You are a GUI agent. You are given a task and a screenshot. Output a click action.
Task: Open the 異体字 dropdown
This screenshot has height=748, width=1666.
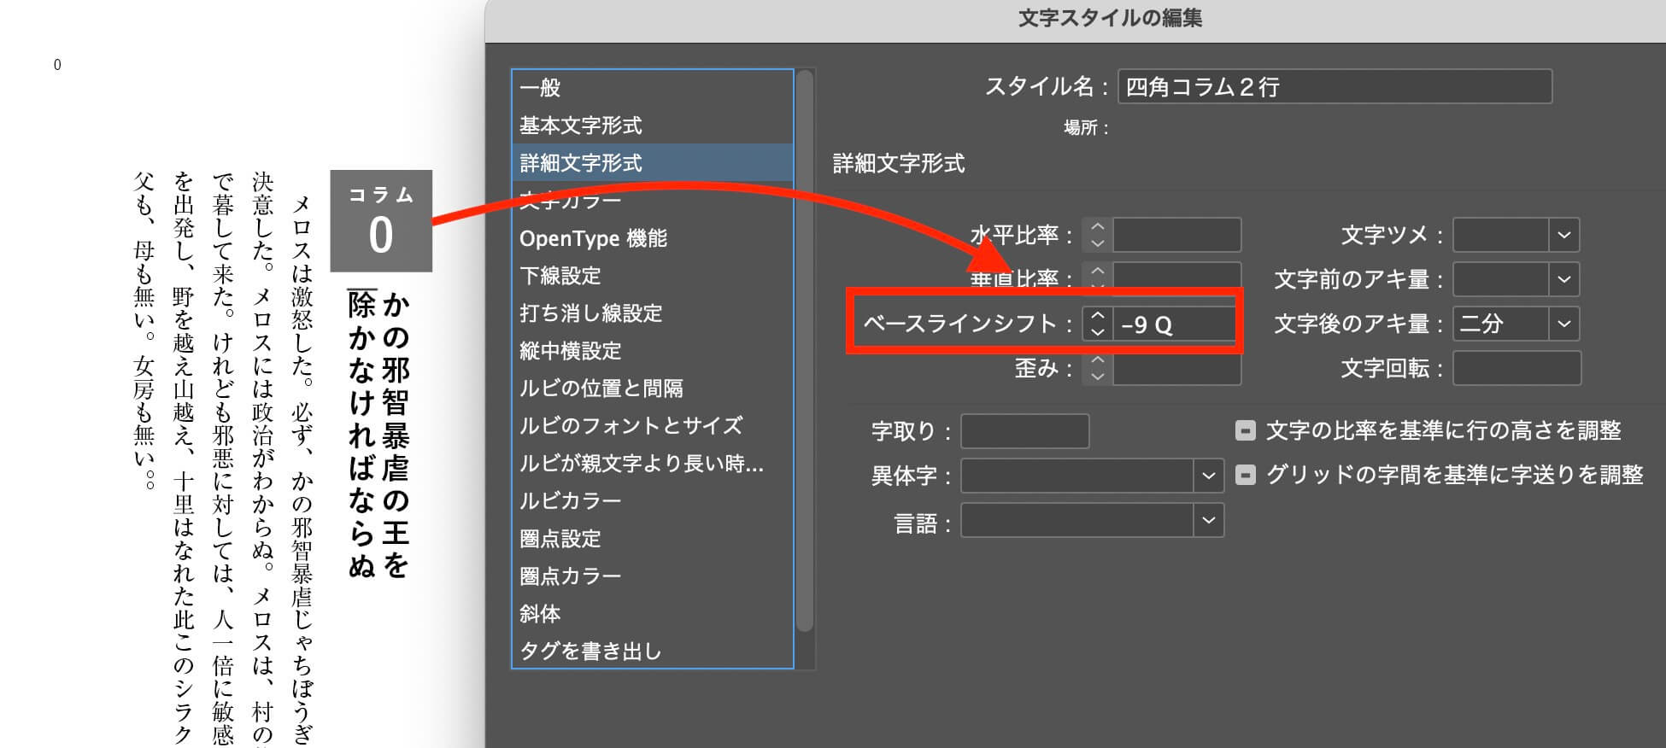coord(1208,476)
